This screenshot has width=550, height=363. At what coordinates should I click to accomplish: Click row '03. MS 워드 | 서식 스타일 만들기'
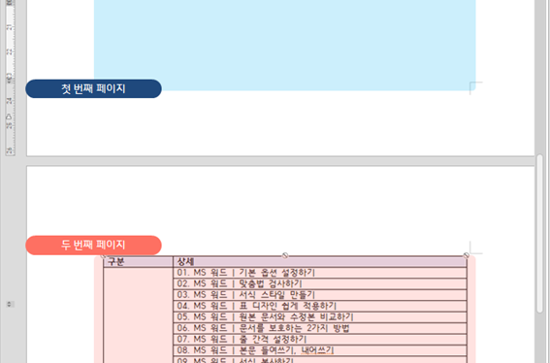click(x=320, y=295)
